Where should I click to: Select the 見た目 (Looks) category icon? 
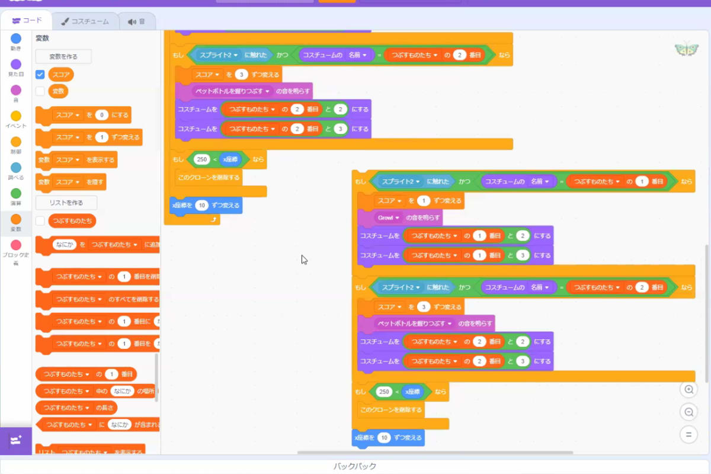coord(16,65)
